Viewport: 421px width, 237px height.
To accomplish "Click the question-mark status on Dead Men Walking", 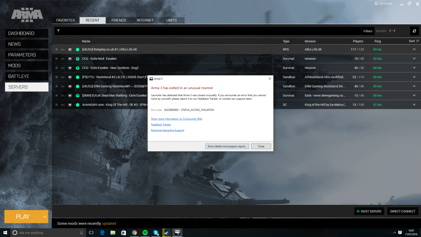I will pyautogui.click(x=78, y=95).
